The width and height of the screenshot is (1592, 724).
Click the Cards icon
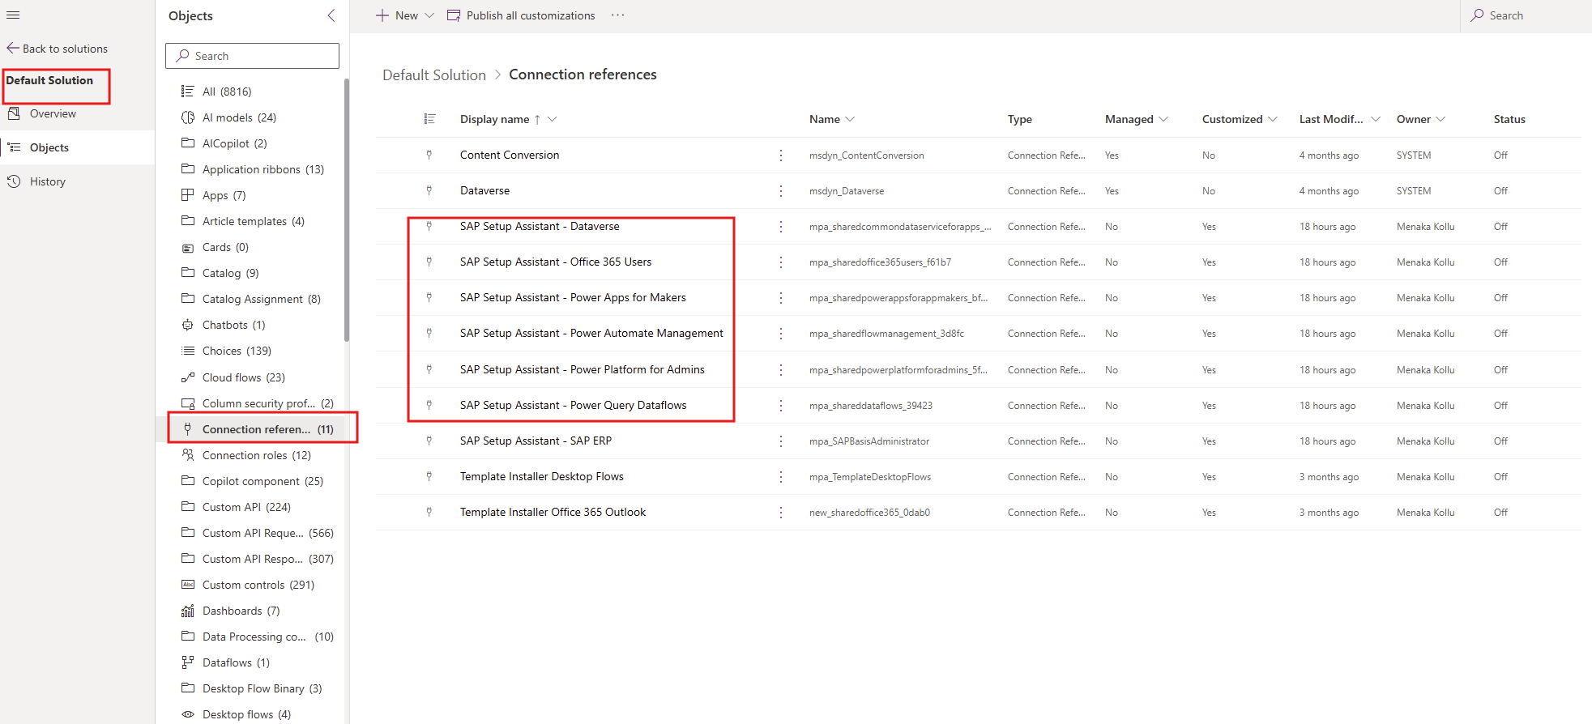[188, 248]
